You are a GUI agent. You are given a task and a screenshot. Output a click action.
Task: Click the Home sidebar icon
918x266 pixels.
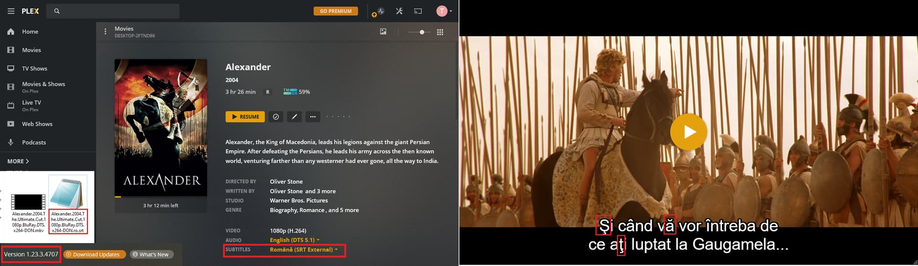(x=11, y=32)
